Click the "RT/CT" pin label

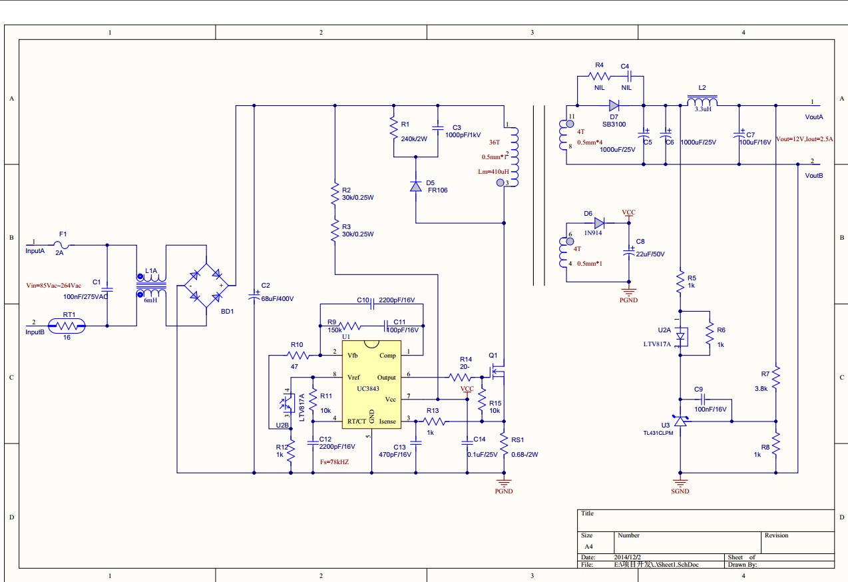(356, 422)
